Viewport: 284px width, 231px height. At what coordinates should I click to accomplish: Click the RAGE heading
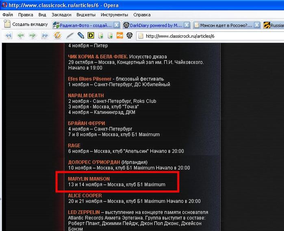pyautogui.click(x=74, y=146)
